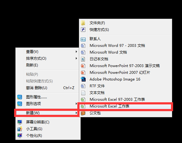Click the personalize icon beside 个性化(R)

coord(20,136)
